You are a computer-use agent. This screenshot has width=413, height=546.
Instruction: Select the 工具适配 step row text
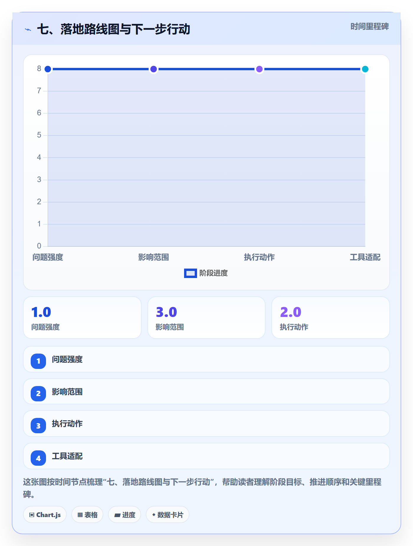tap(67, 456)
